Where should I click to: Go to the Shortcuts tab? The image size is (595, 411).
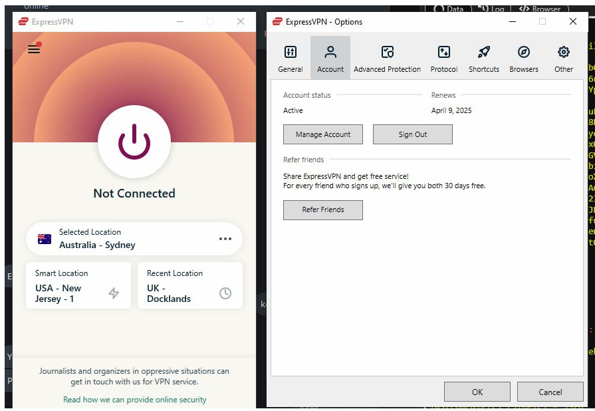[x=484, y=58]
